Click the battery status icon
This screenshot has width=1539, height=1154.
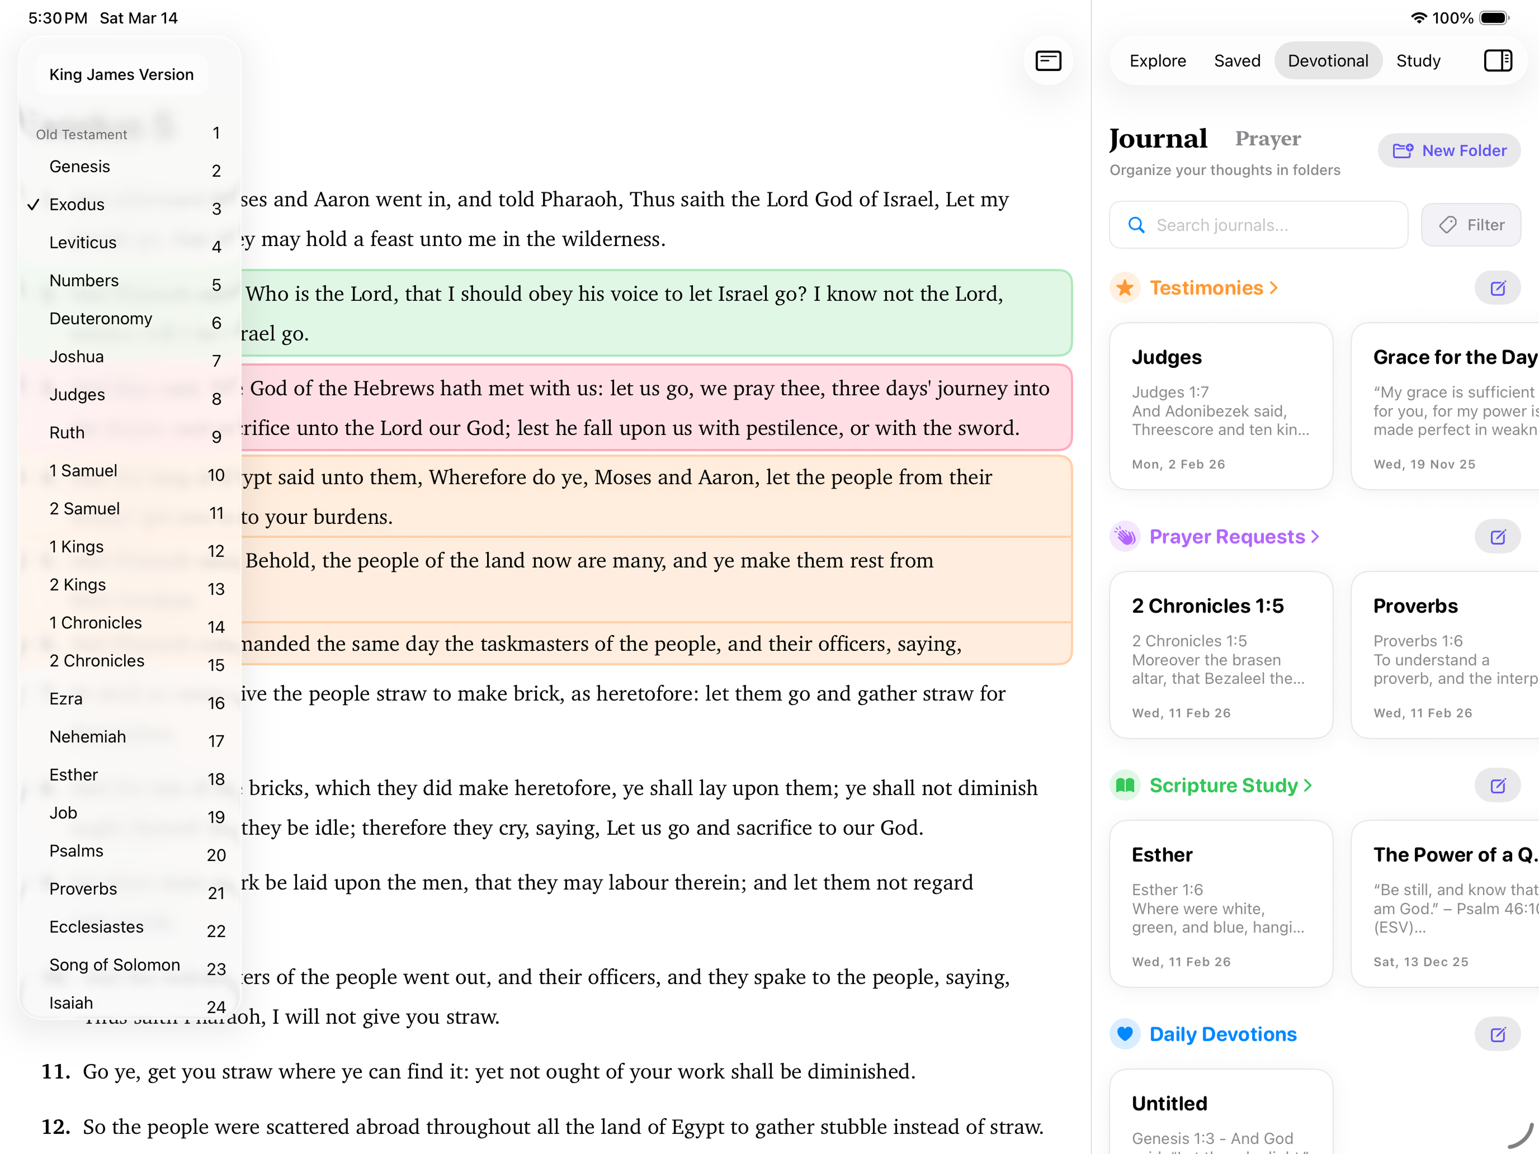1494,18
